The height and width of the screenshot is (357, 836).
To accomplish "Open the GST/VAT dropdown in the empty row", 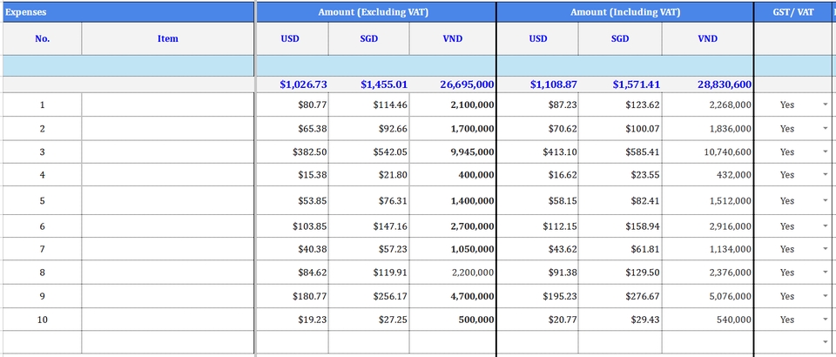I will click(x=825, y=342).
